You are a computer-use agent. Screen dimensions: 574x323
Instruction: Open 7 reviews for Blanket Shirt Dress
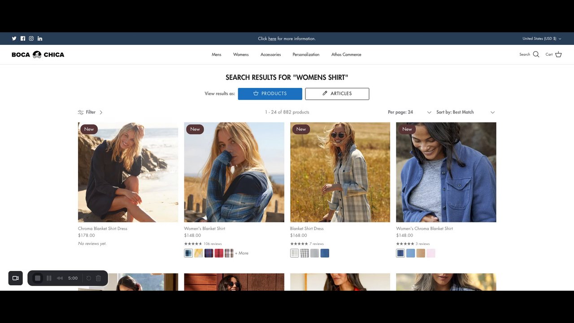click(317, 244)
